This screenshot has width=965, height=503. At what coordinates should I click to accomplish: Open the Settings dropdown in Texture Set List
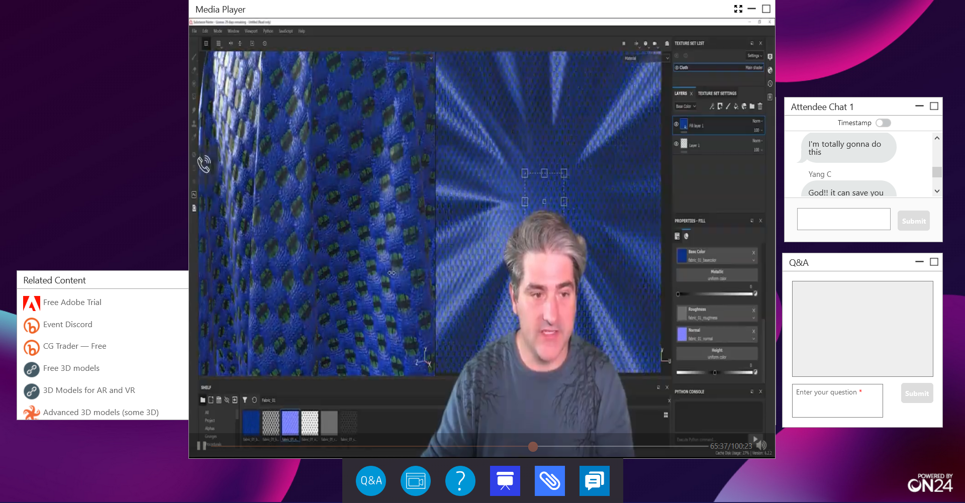tap(755, 56)
